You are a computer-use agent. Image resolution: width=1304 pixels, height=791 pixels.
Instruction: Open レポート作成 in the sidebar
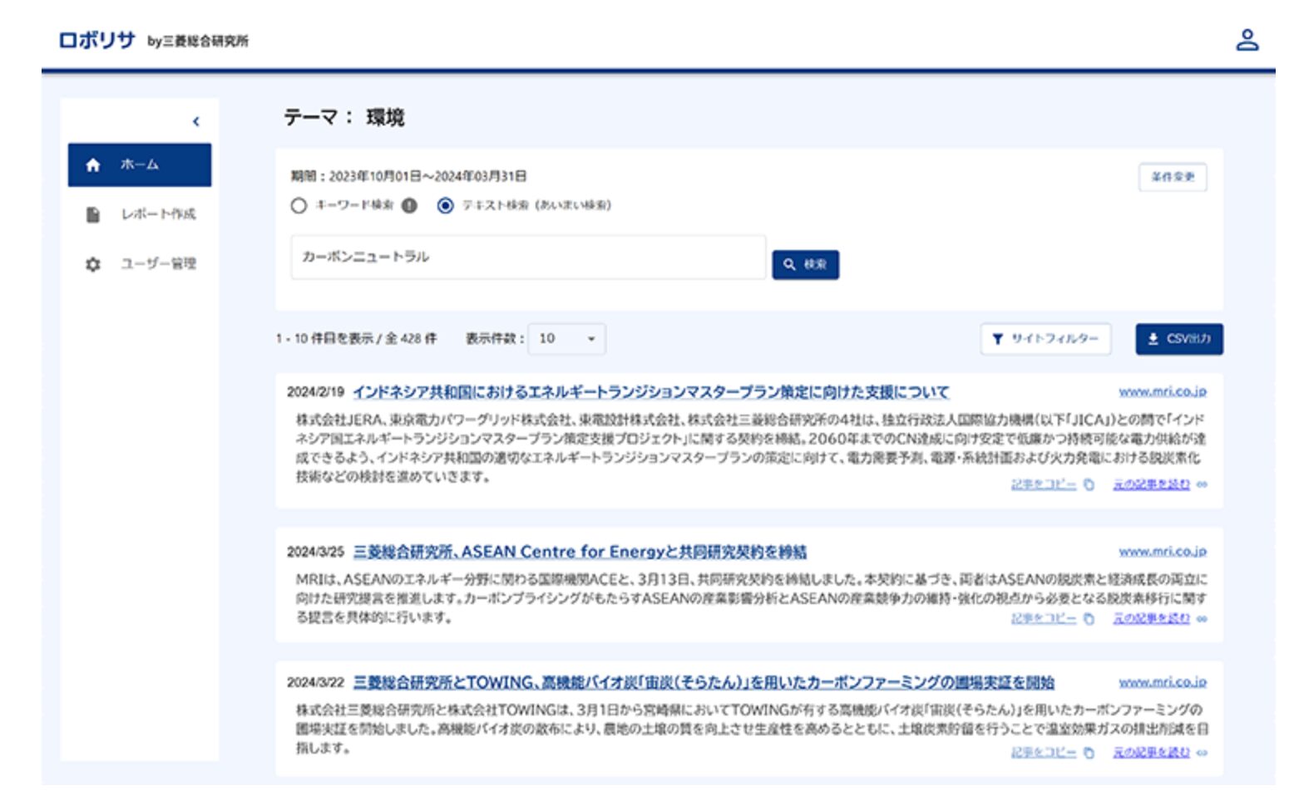click(x=140, y=214)
